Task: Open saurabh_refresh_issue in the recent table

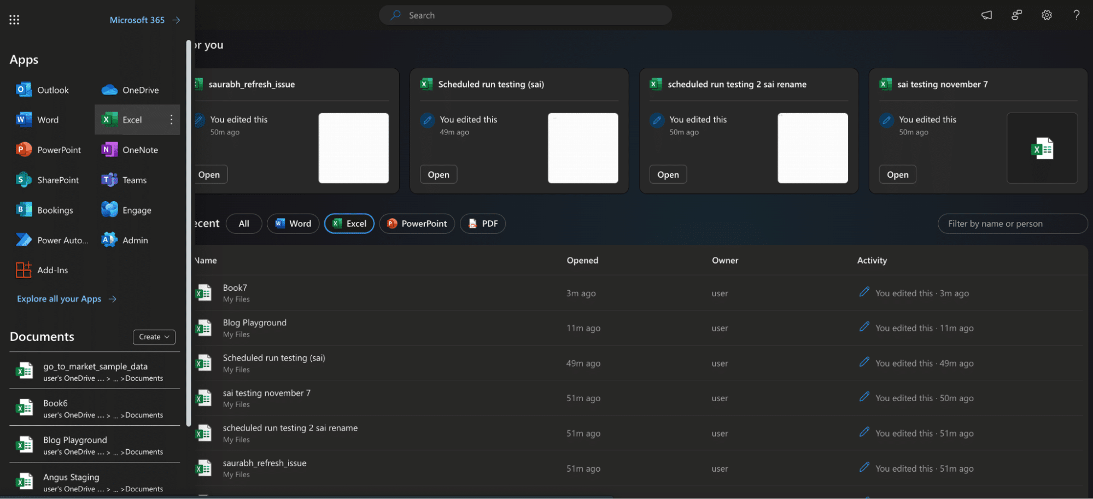Action: click(639, 468)
